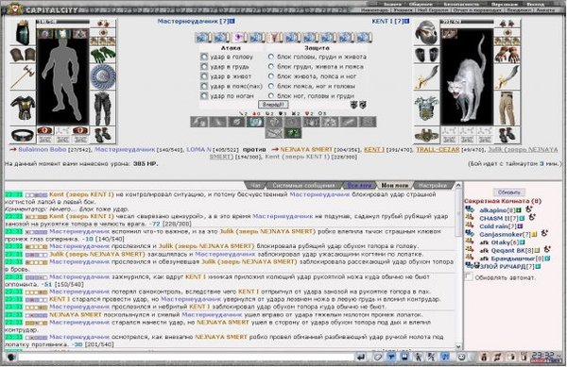
Task: Inspect left fighter's green gloves slot
Action: point(103,56)
